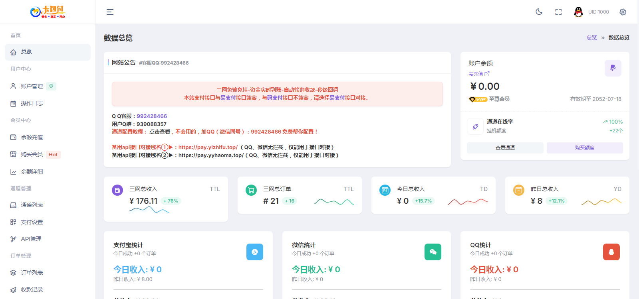The image size is (639, 299).
Task: Click the +12.1% badge in 昨日总收入
Action: click(x=556, y=201)
